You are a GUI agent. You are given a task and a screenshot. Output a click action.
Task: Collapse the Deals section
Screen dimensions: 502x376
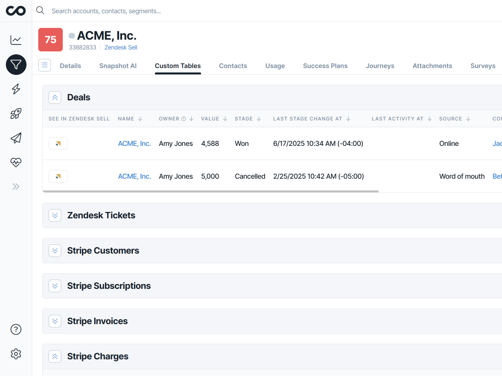click(54, 97)
